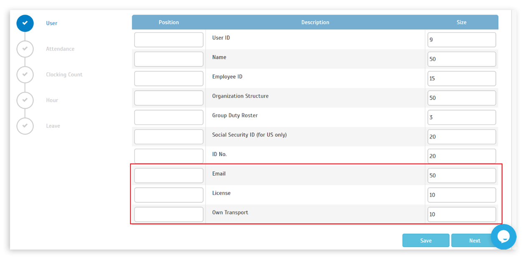Image resolution: width=530 pixels, height=260 pixels.
Task: Click the Position field for License
Action: pos(169,195)
